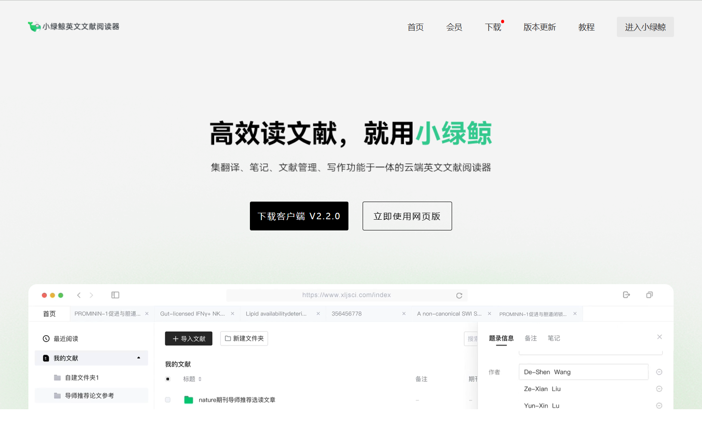Click the 立即使用网页版 button
Image resolution: width=702 pixels, height=423 pixels.
pyautogui.click(x=407, y=216)
